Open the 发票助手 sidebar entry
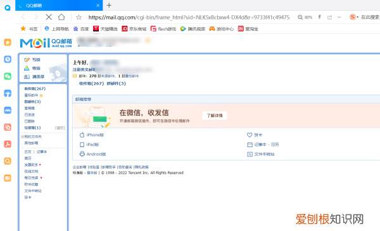The width and height of the screenshot is (380, 231). (31, 165)
